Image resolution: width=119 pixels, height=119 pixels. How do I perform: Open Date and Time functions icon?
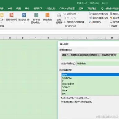(x=11, y=15)
